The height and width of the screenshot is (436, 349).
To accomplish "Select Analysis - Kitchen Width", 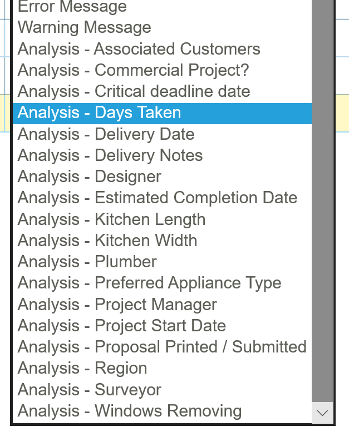I will coord(107,241).
